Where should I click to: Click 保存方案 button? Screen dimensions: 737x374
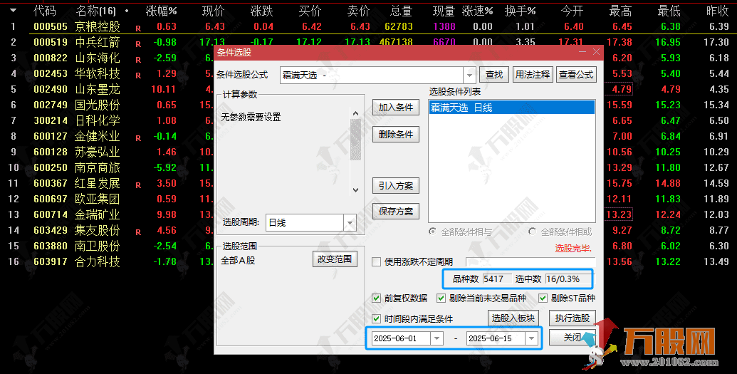point(396,212)
